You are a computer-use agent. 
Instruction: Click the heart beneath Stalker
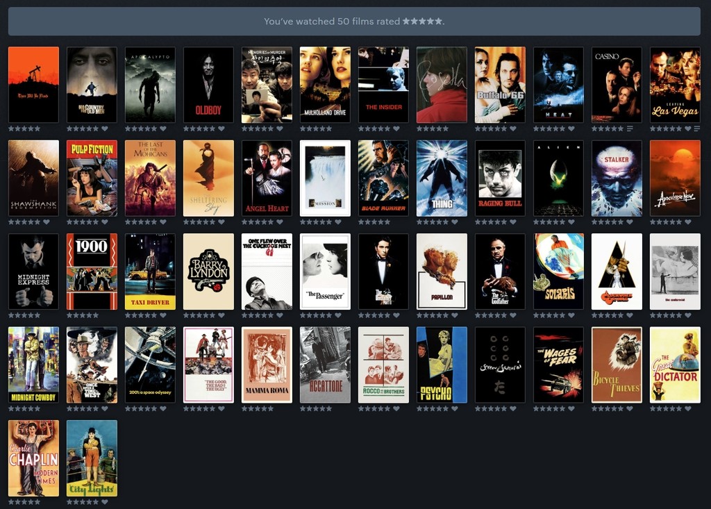629,222
